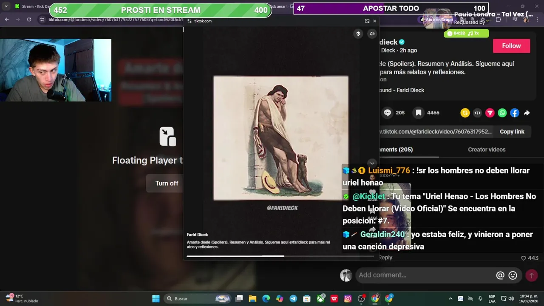
Task: Show hidden system tray icons
Action: click(x=450, y=298)
